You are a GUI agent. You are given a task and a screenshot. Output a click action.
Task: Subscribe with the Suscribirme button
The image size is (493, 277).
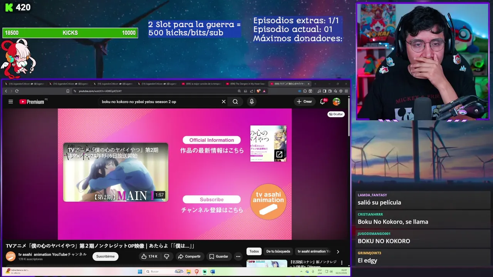pos(105,256)
